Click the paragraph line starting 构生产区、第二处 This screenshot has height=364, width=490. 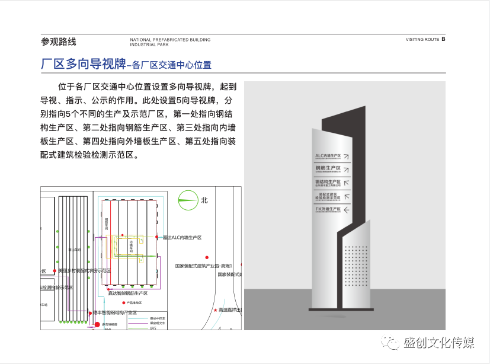pos(138,127)
